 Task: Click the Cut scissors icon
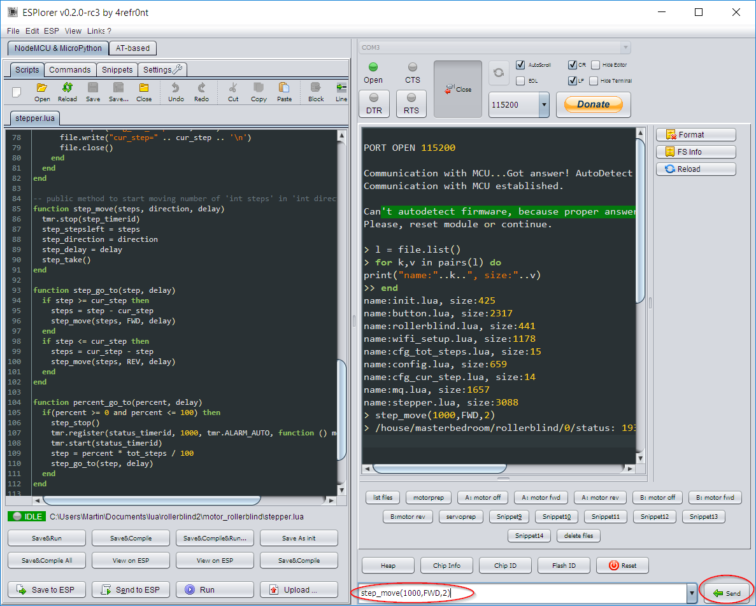coord(233,91)
